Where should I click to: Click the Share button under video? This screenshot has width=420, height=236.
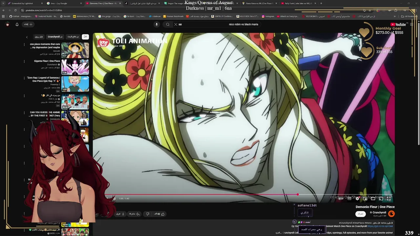(134, 214)
